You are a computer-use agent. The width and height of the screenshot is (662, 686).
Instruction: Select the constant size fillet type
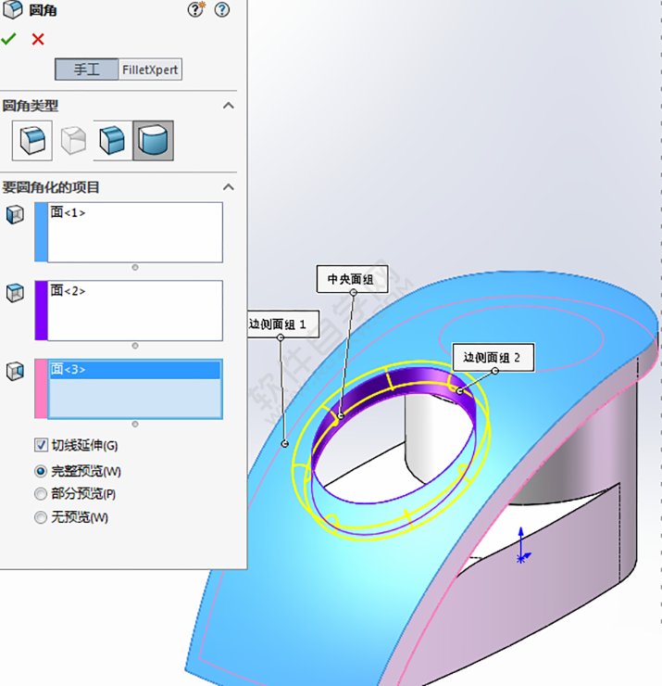32,140
